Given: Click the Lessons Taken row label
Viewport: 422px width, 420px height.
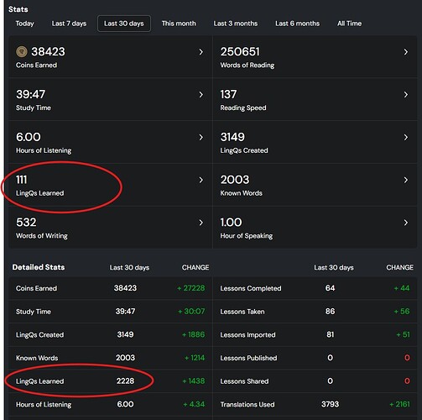Looking at the screenshot, I should (242, 312).
